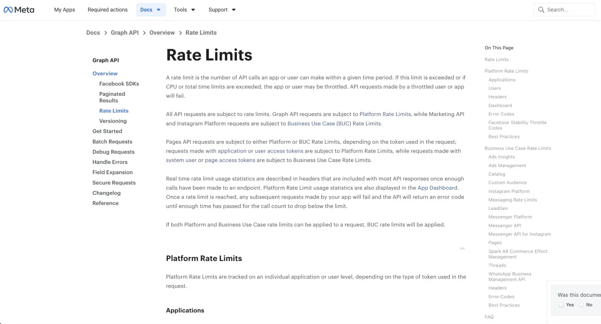Jump to Business Use Case Rate Limits section
The height and width of the screenshot is (324, 601).
coord(518,148)
